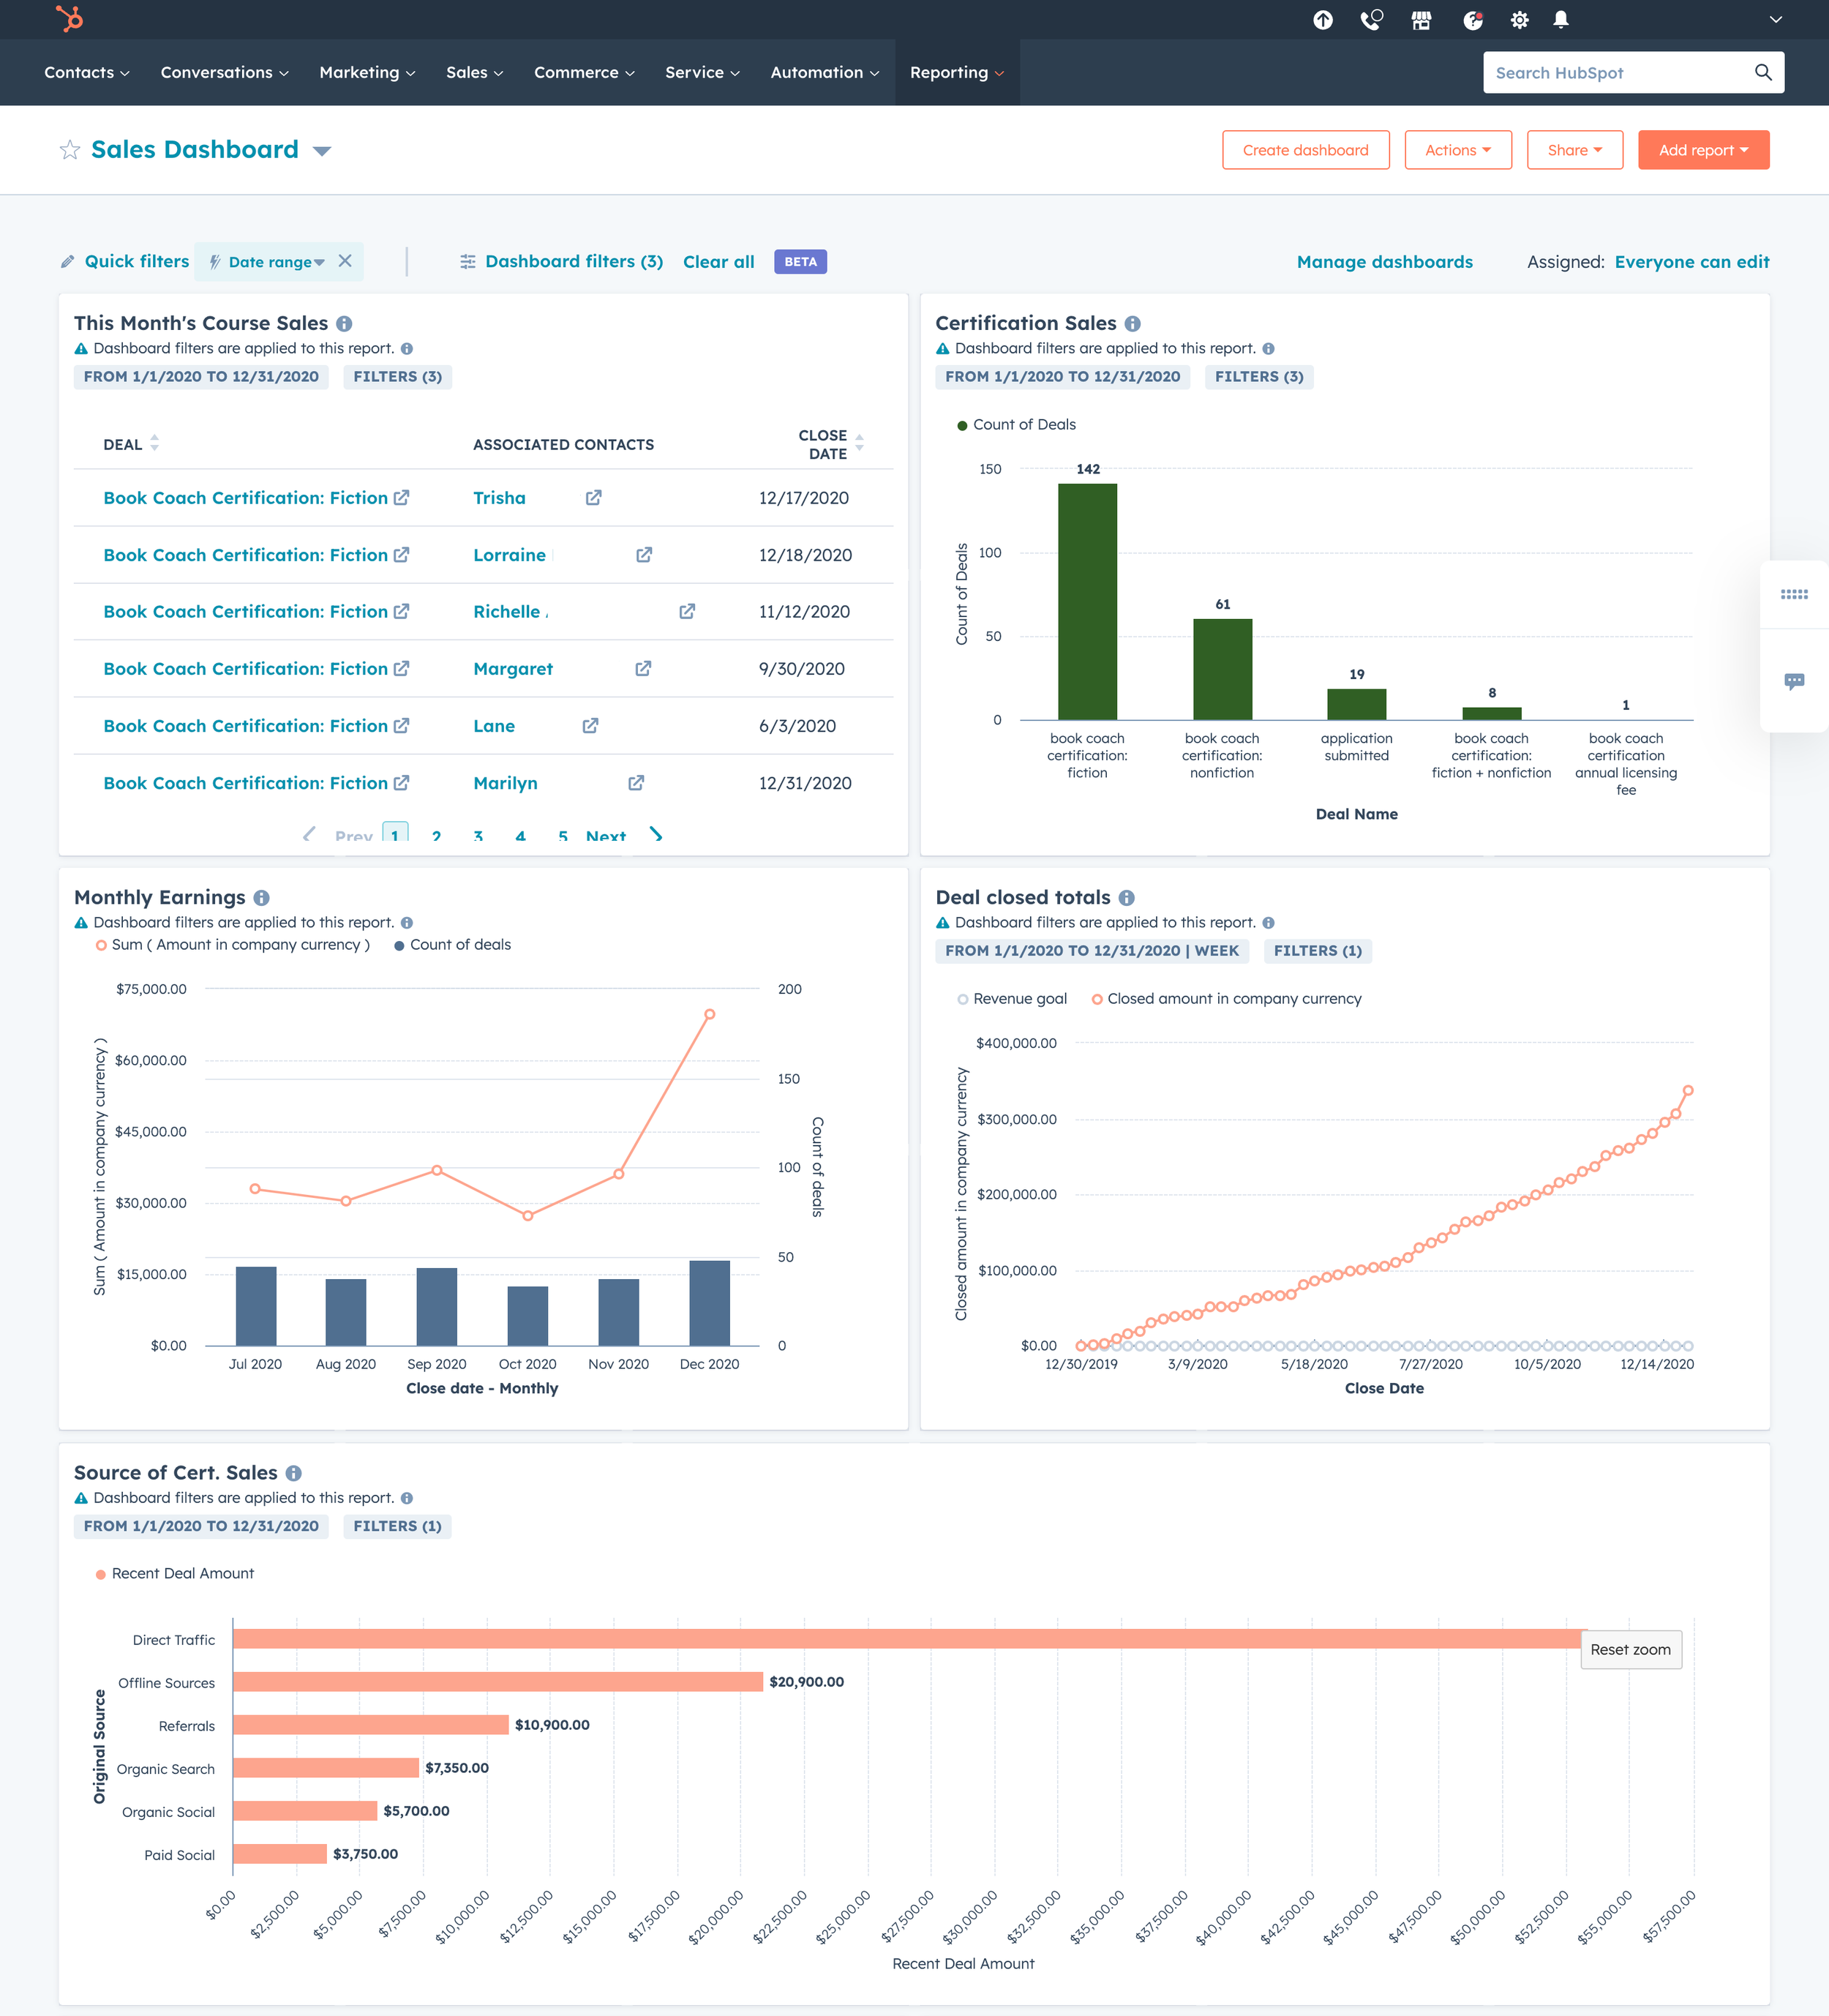The image size is (1829, 2016).
Task: Click the Recent Deal Amount legend swatch
Action: point(101,1574)
